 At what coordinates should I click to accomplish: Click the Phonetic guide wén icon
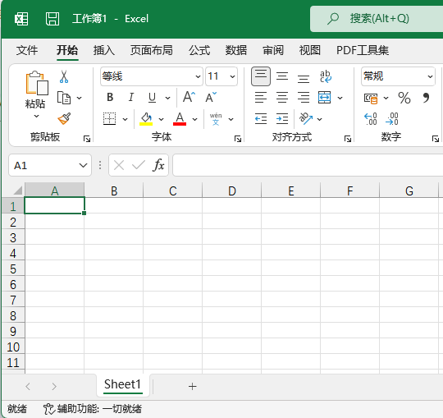[216, 119]
